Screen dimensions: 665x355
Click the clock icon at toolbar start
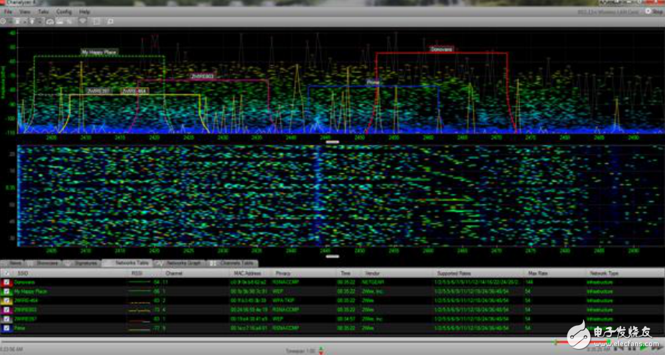click(3, 21)
